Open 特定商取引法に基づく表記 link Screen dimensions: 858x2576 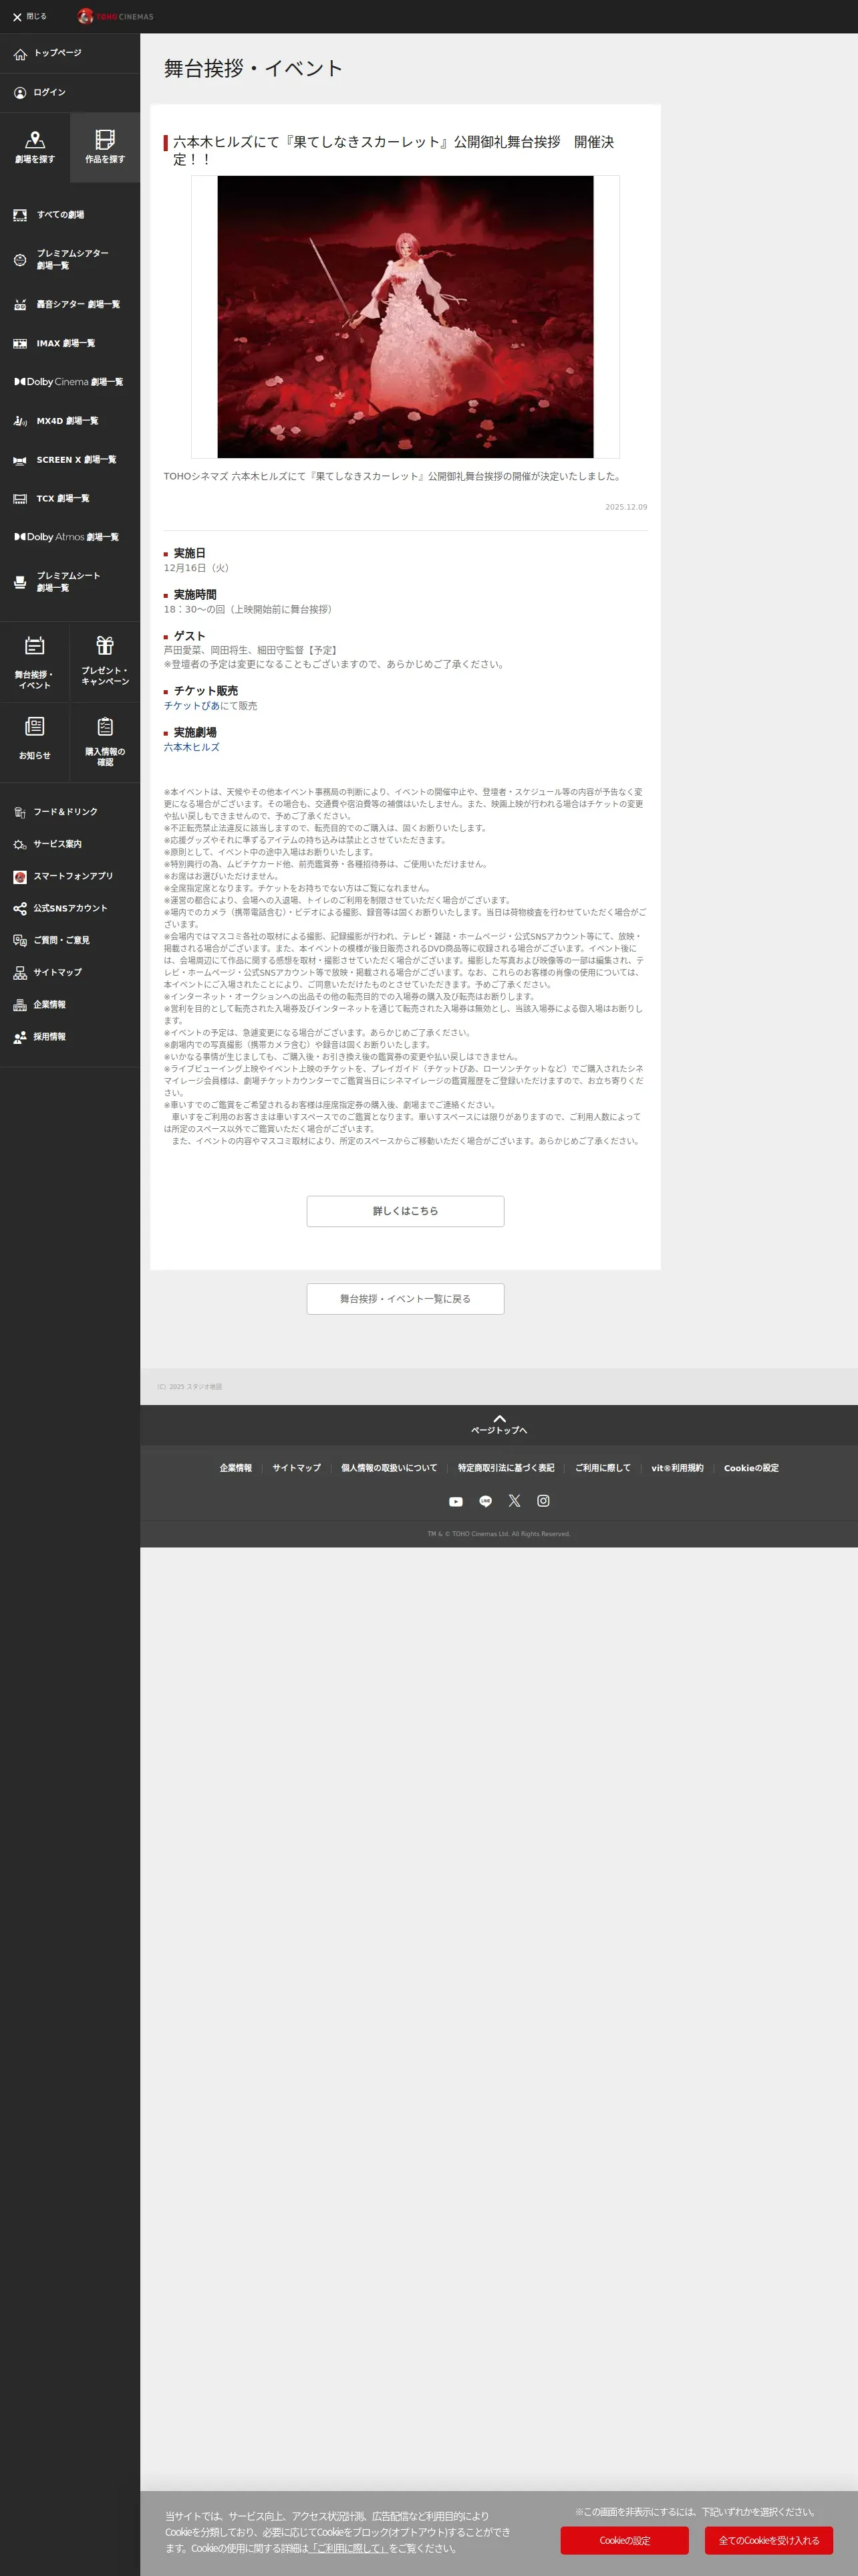(x=507, y=1468)
